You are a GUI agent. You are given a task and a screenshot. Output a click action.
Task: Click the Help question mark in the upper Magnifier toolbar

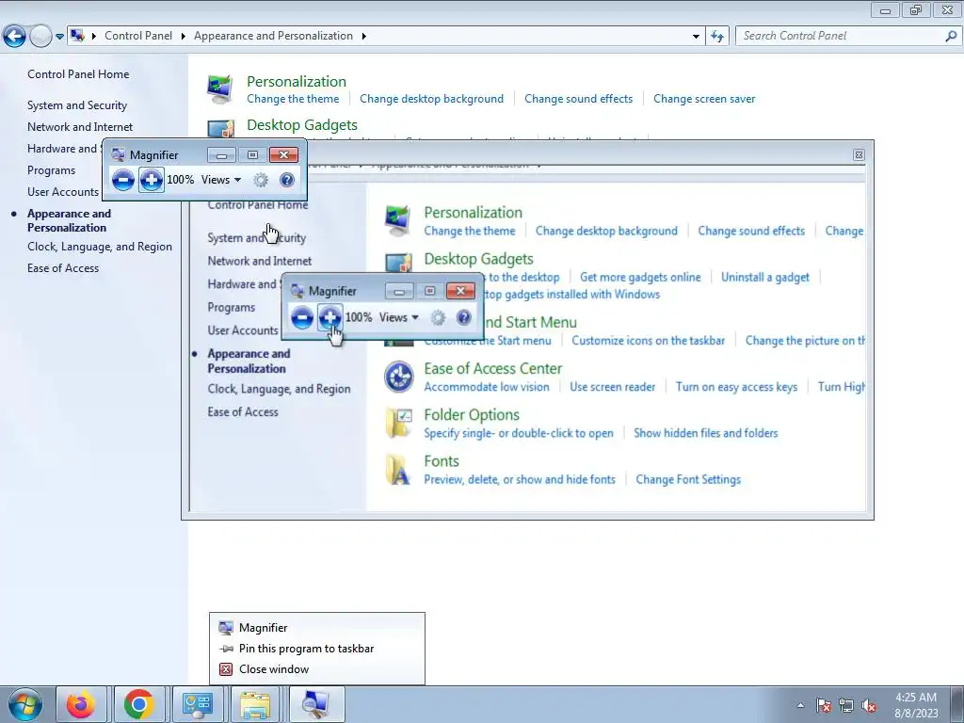click(x=286, y=180)
